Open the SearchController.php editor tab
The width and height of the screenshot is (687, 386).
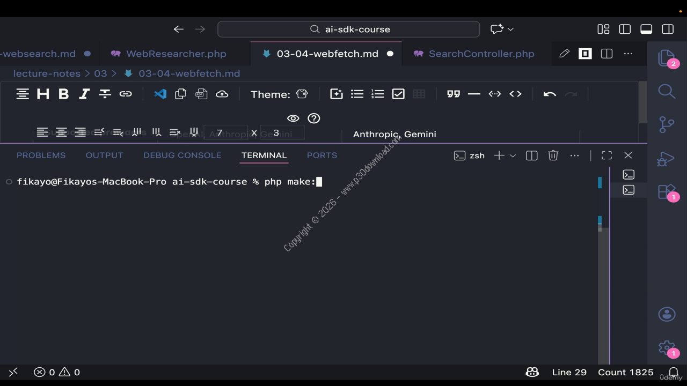[x=481, y=54]
